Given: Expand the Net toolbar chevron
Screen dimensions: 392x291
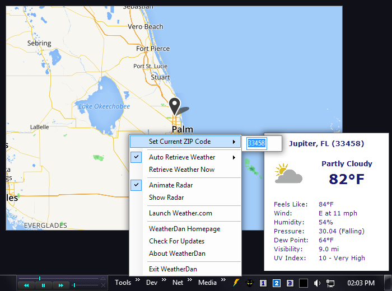Looking at the screenshot, I should 190,279.
